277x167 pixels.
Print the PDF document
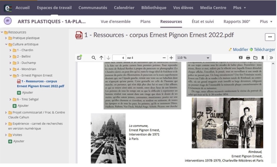[248, 58]
